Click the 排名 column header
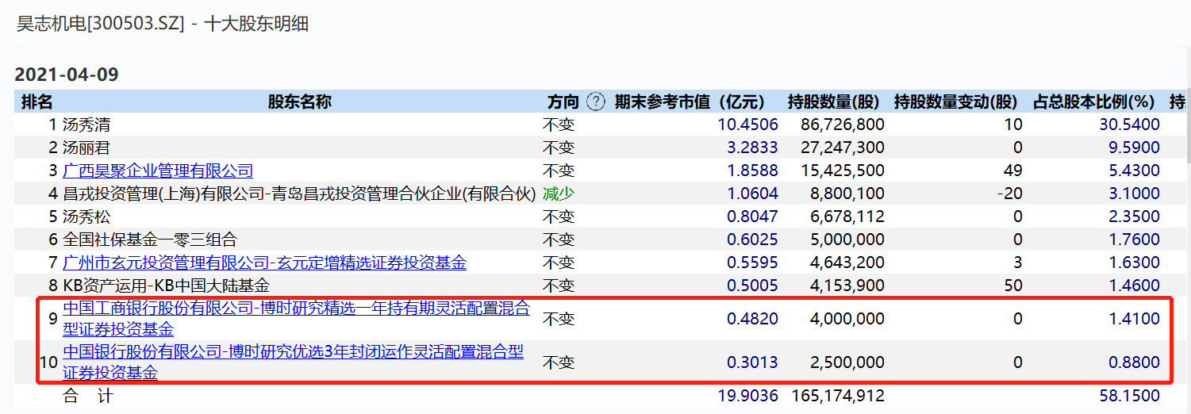 pyautogui.click(x=36, y=102)
